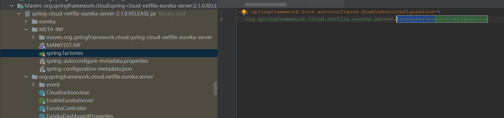The height and width of the screenshot is (118, 504).
Task: Click the CloudJacksonJson class icon
Action: (42, 92)
